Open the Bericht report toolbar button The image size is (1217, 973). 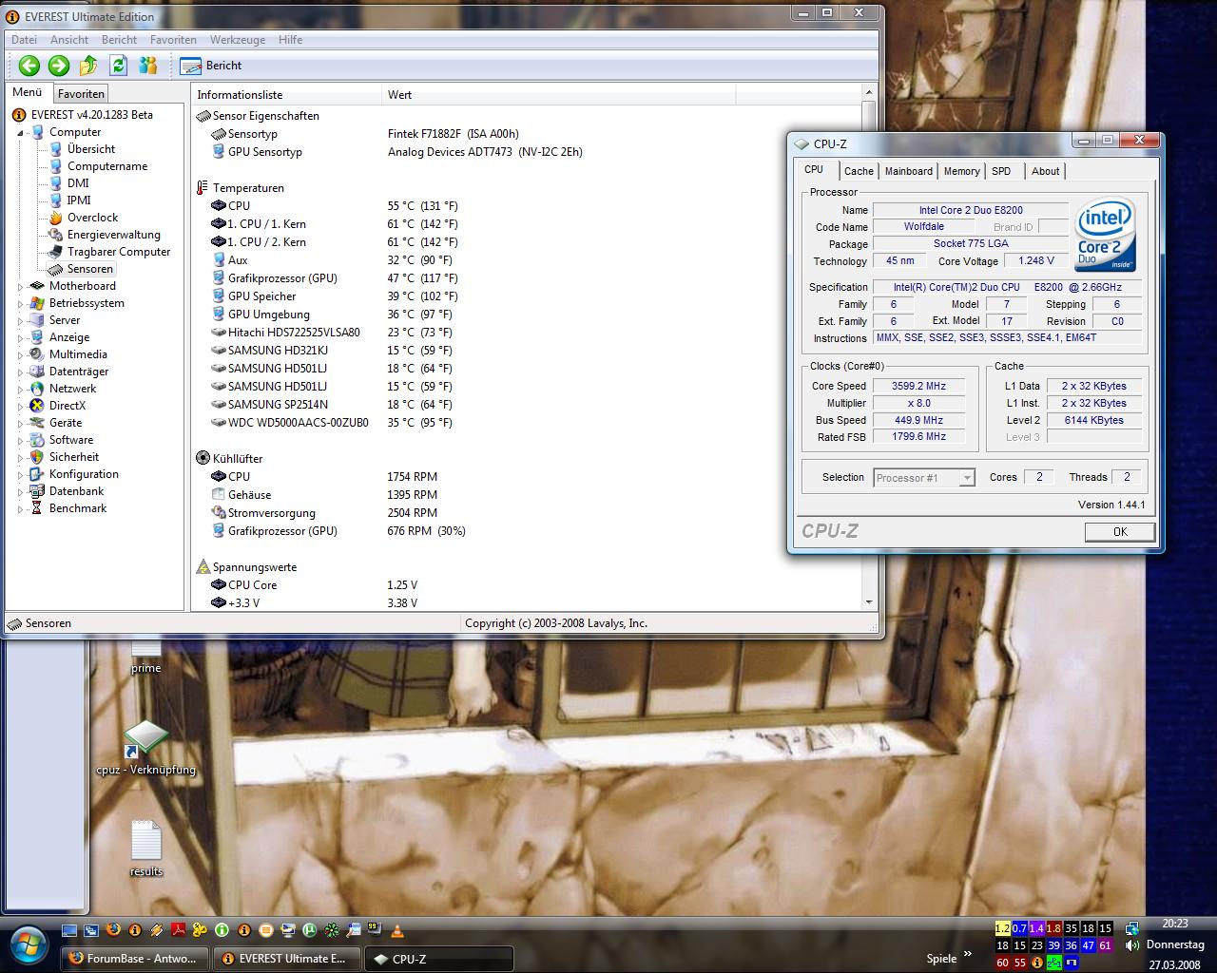pyautogui.click(x=211, y=66)
